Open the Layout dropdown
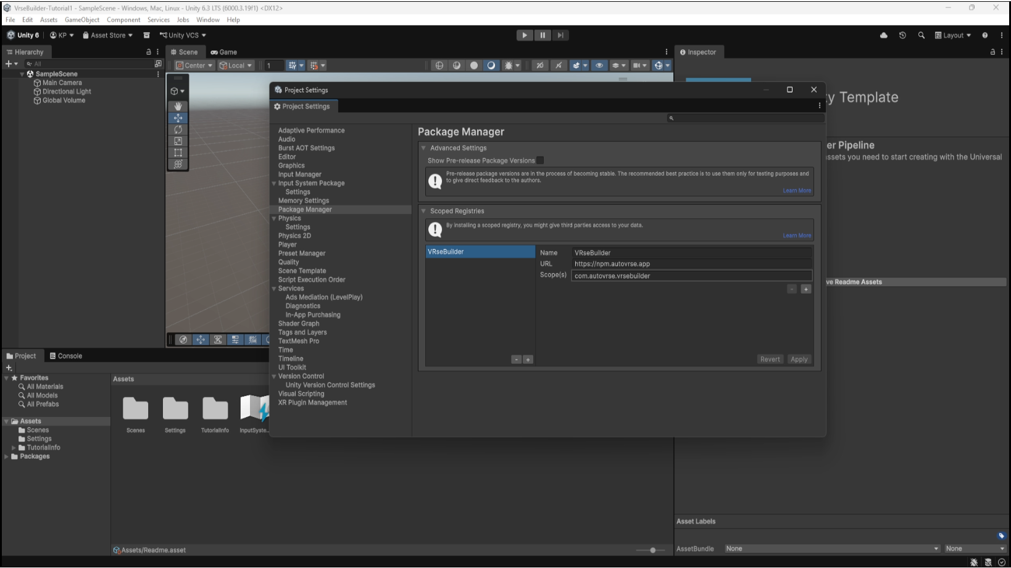The height and width of the screenshot is (568, 1011). (x=953, y=35)
